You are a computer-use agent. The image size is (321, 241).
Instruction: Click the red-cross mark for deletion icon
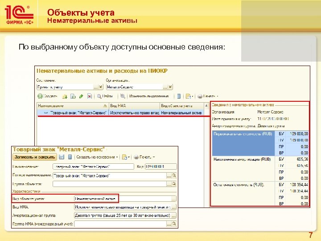(90, 96)
